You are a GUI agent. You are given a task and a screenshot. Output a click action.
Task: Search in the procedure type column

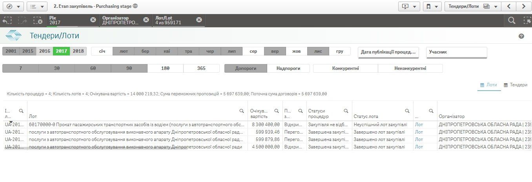coord(300,111)
